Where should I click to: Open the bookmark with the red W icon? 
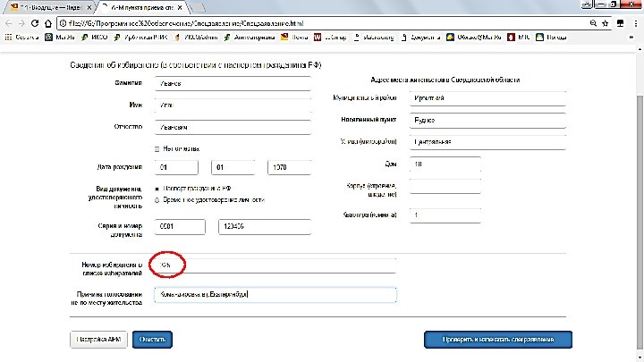pyautogui.click(x=330, y=38)
